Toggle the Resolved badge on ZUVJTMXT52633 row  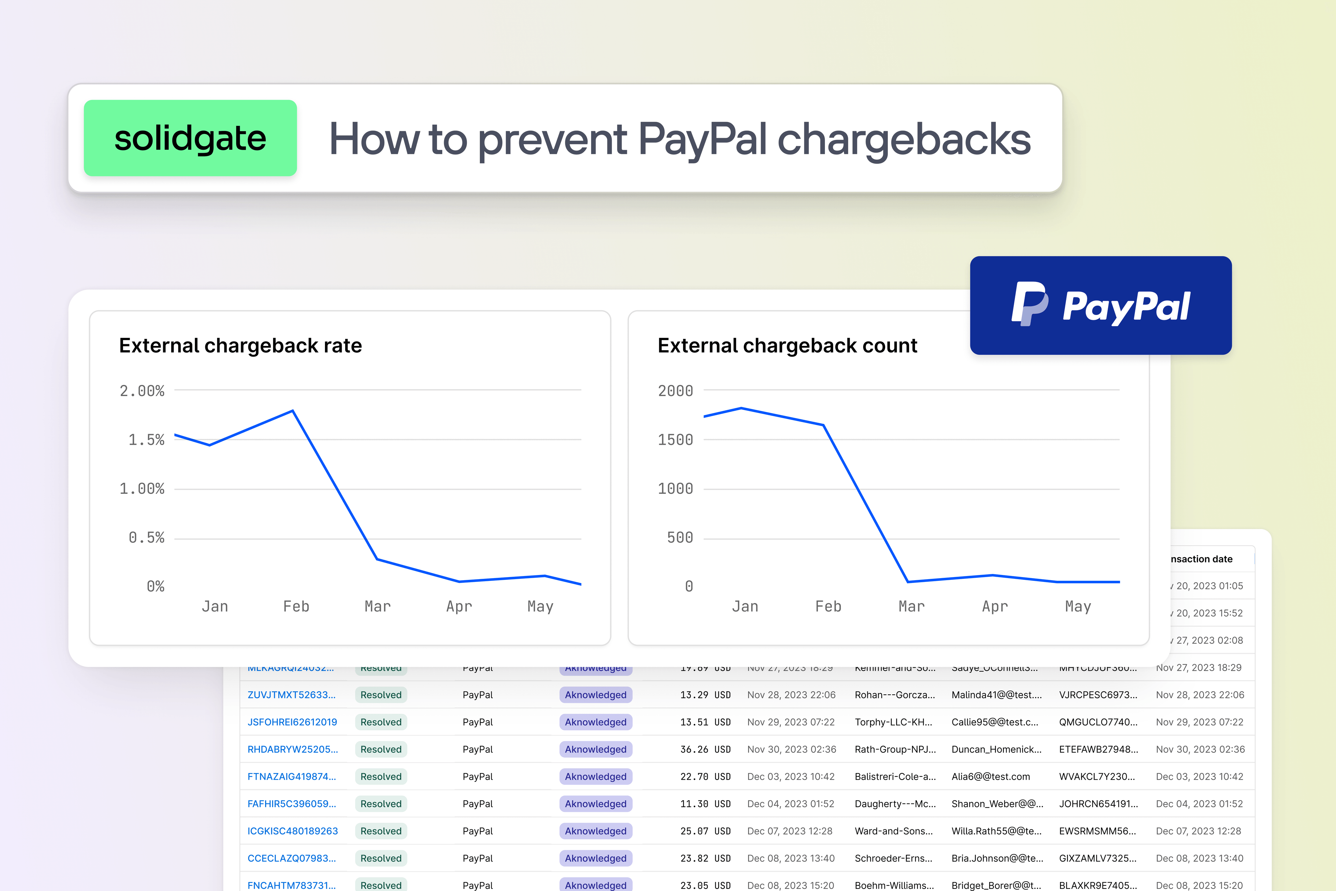381,694
